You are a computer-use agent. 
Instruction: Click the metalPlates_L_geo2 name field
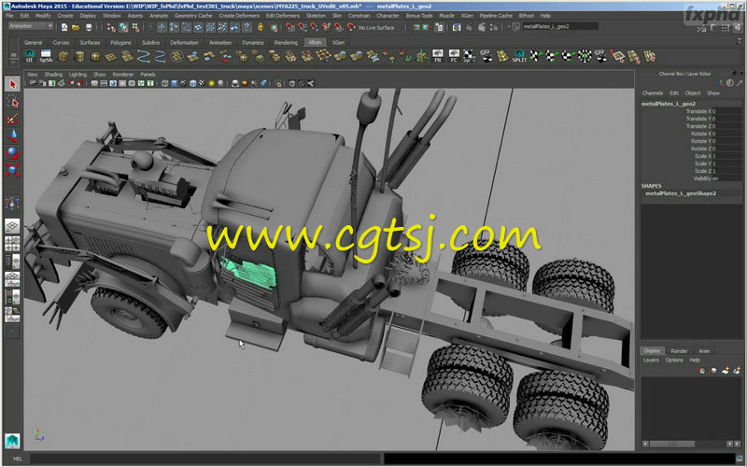point(560,27)
